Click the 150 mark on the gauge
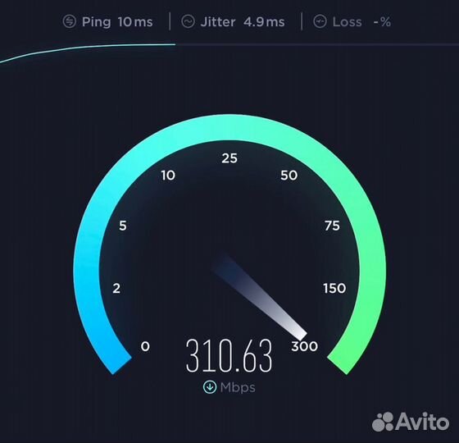 click(x=334, y=288)
